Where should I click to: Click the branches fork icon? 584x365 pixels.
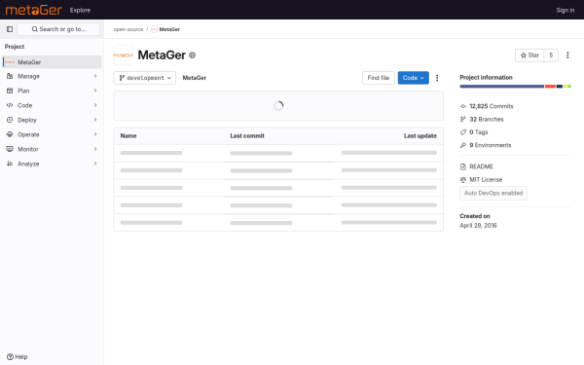463,119
